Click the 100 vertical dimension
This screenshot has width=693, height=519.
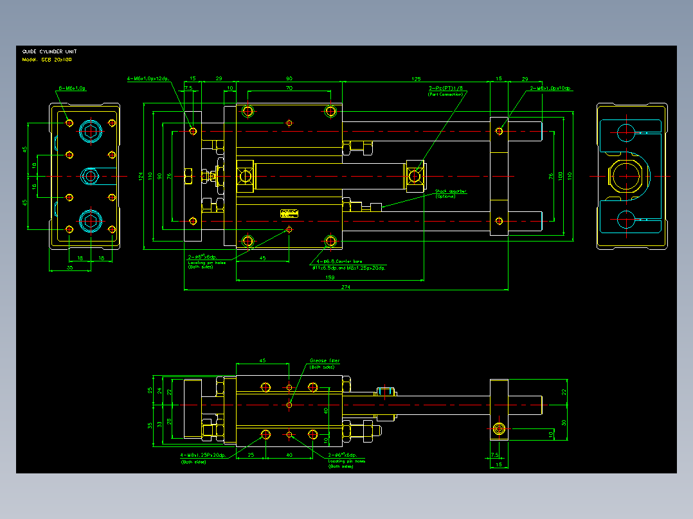pos(560,176)
